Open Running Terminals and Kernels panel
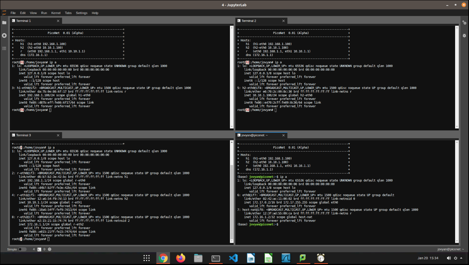The width and height of the screenshot is (469, 265). pos(4,36)
